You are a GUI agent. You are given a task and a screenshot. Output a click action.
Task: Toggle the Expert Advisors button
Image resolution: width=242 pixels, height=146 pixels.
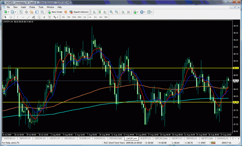click(x=79, y=12)
